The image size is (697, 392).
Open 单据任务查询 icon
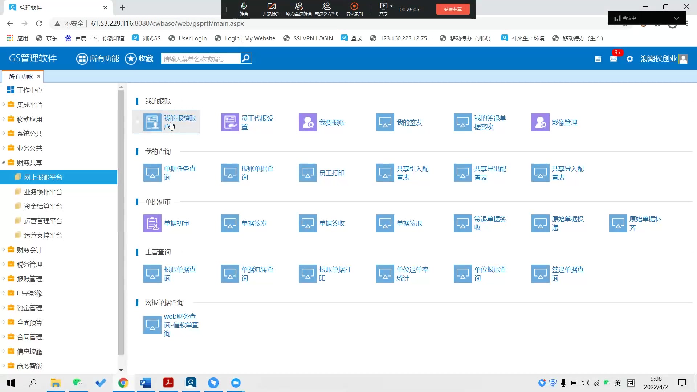152,173
